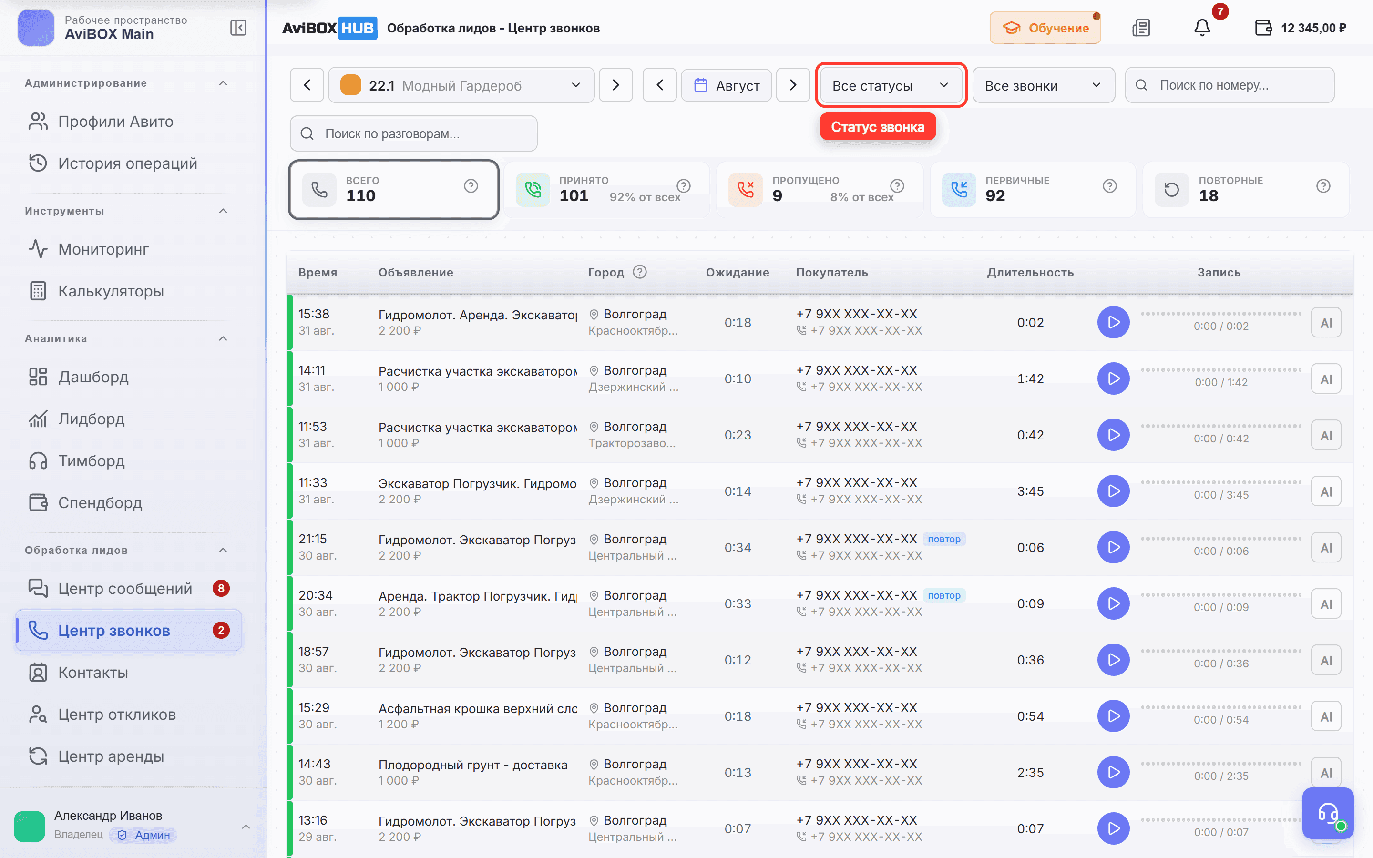Image resolution: width=1373 pixels, height=858 pixels.
Task: Click the Обучение button
Action: [x=1045, y=28]
